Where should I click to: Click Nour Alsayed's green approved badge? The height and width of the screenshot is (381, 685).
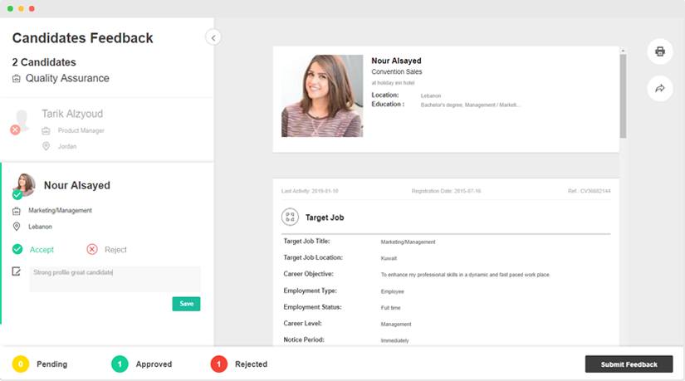point(17,194)
